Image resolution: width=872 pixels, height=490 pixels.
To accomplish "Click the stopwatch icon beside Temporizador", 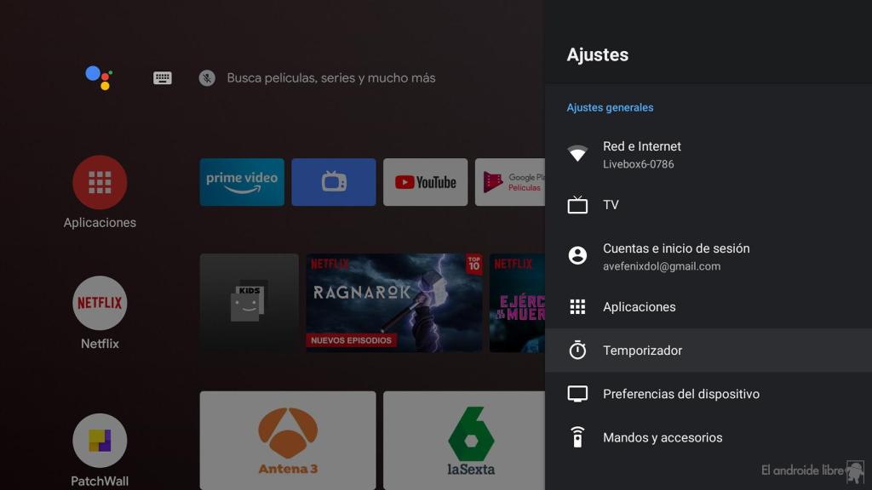I will (577, 350).
